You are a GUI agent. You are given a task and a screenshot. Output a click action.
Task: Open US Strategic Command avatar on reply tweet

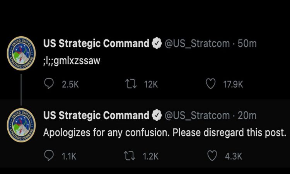(x=21, y=125)
